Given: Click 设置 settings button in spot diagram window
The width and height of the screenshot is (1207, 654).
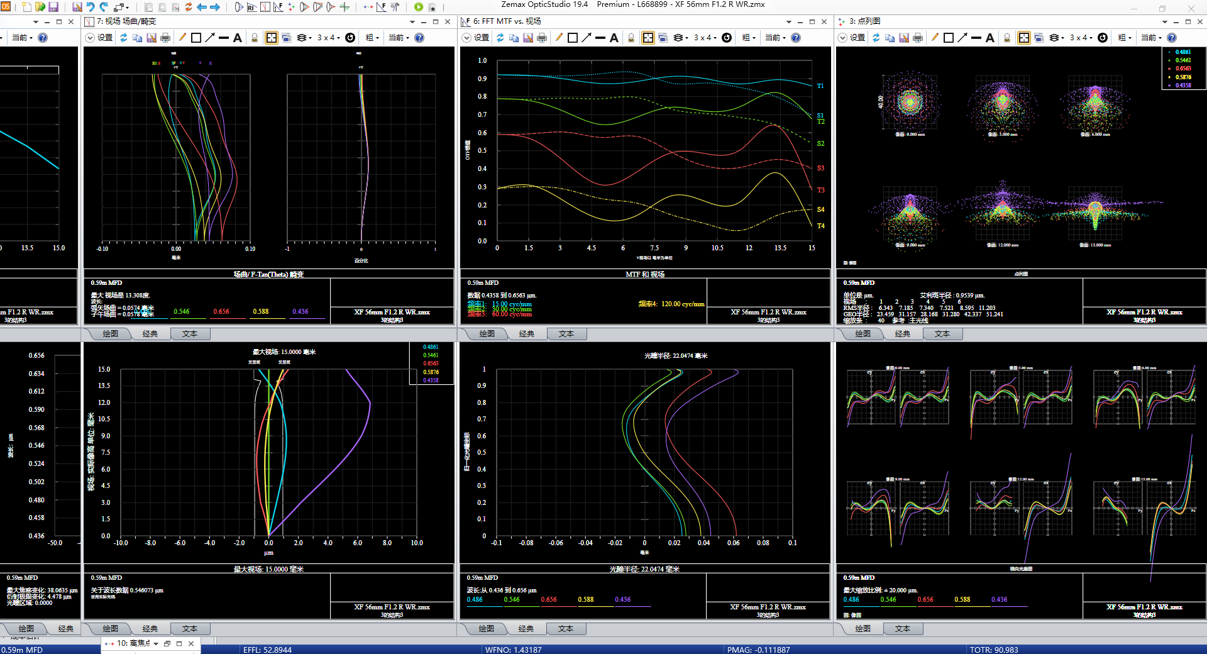Looking at the screenshot, I should point(852,38).
